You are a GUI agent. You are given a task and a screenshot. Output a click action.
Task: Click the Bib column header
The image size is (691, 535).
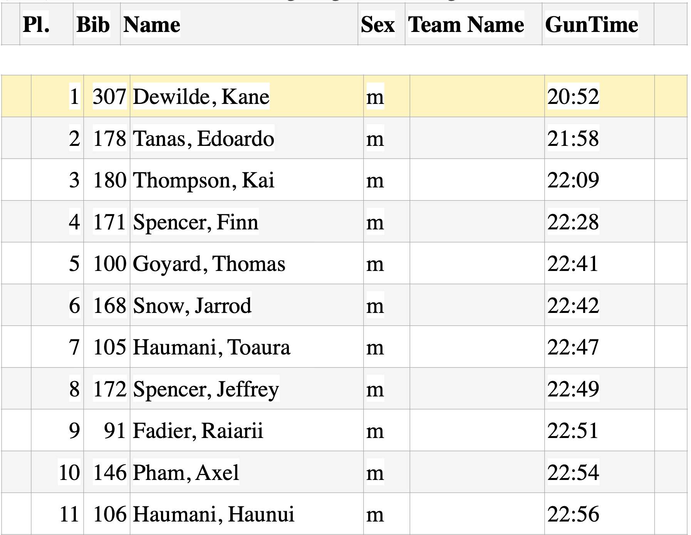pos(93,25)
